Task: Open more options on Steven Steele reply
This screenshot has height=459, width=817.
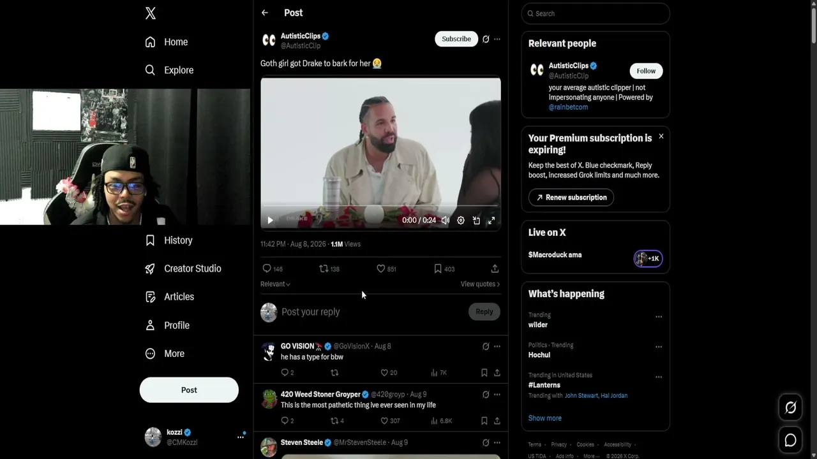Action: click(497, 442)
